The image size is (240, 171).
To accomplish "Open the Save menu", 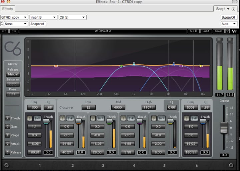I will 218,31.
